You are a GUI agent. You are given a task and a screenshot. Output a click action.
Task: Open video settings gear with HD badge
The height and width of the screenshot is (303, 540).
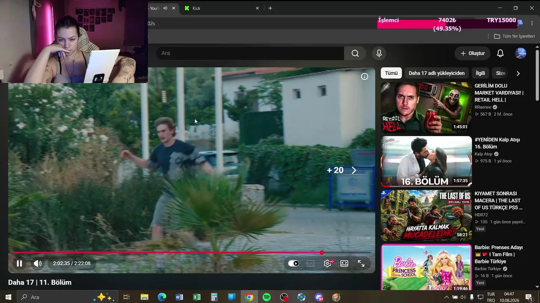click(328, 263)
